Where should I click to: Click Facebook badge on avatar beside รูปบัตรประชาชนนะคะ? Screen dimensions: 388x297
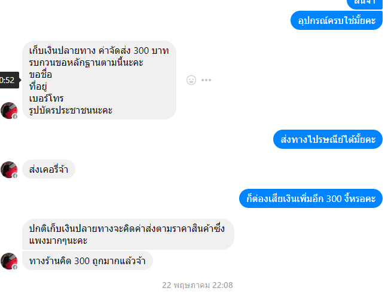click(15, 117)
